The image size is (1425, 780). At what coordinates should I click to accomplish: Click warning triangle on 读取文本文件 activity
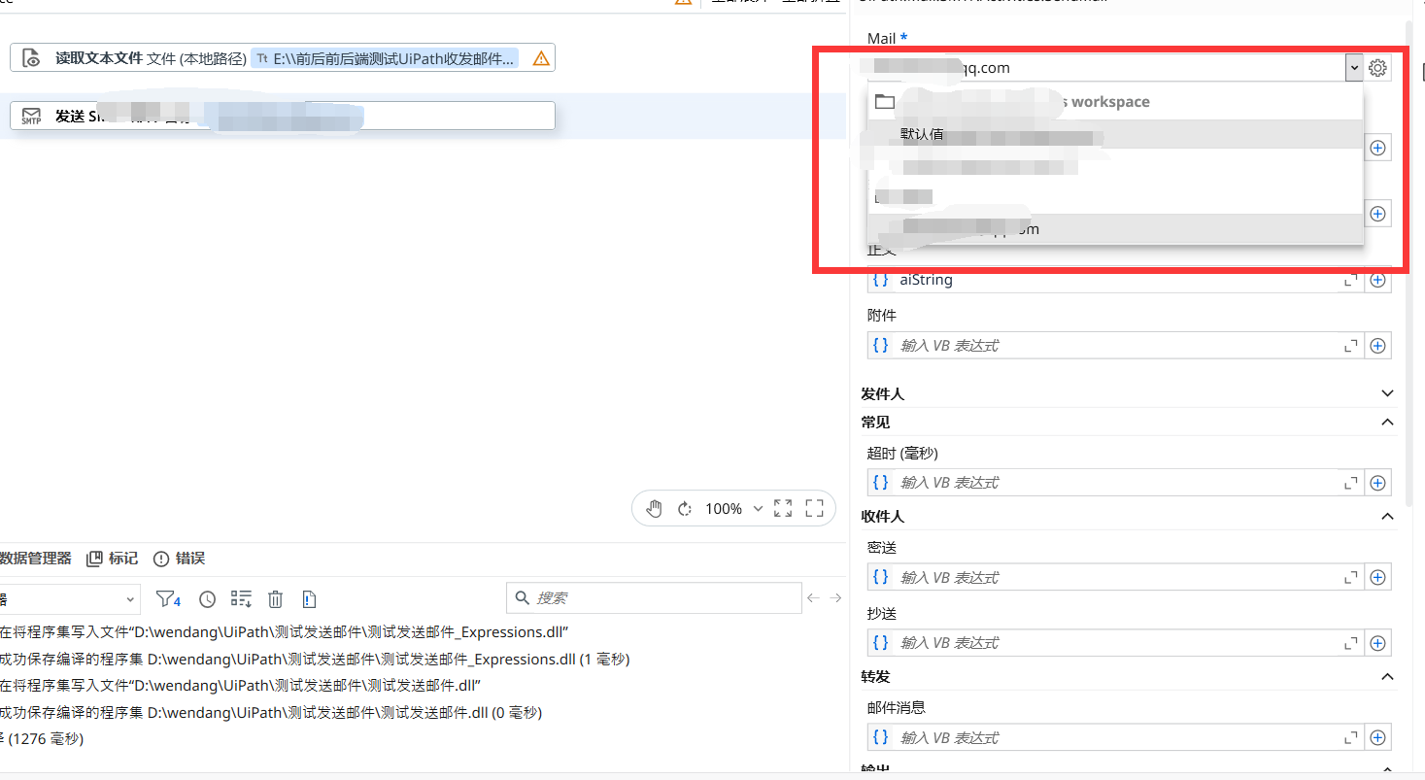541,58
